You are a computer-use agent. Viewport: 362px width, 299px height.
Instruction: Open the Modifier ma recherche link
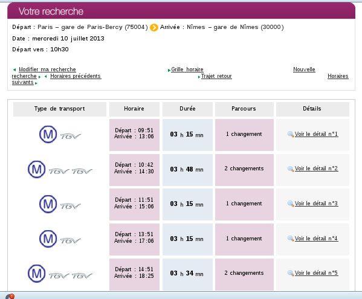click(47, 69)
